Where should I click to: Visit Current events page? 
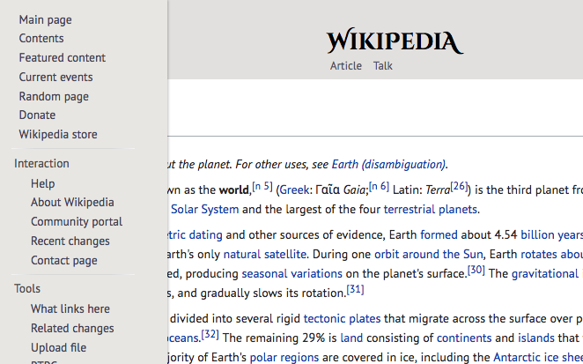pos(55,77)
